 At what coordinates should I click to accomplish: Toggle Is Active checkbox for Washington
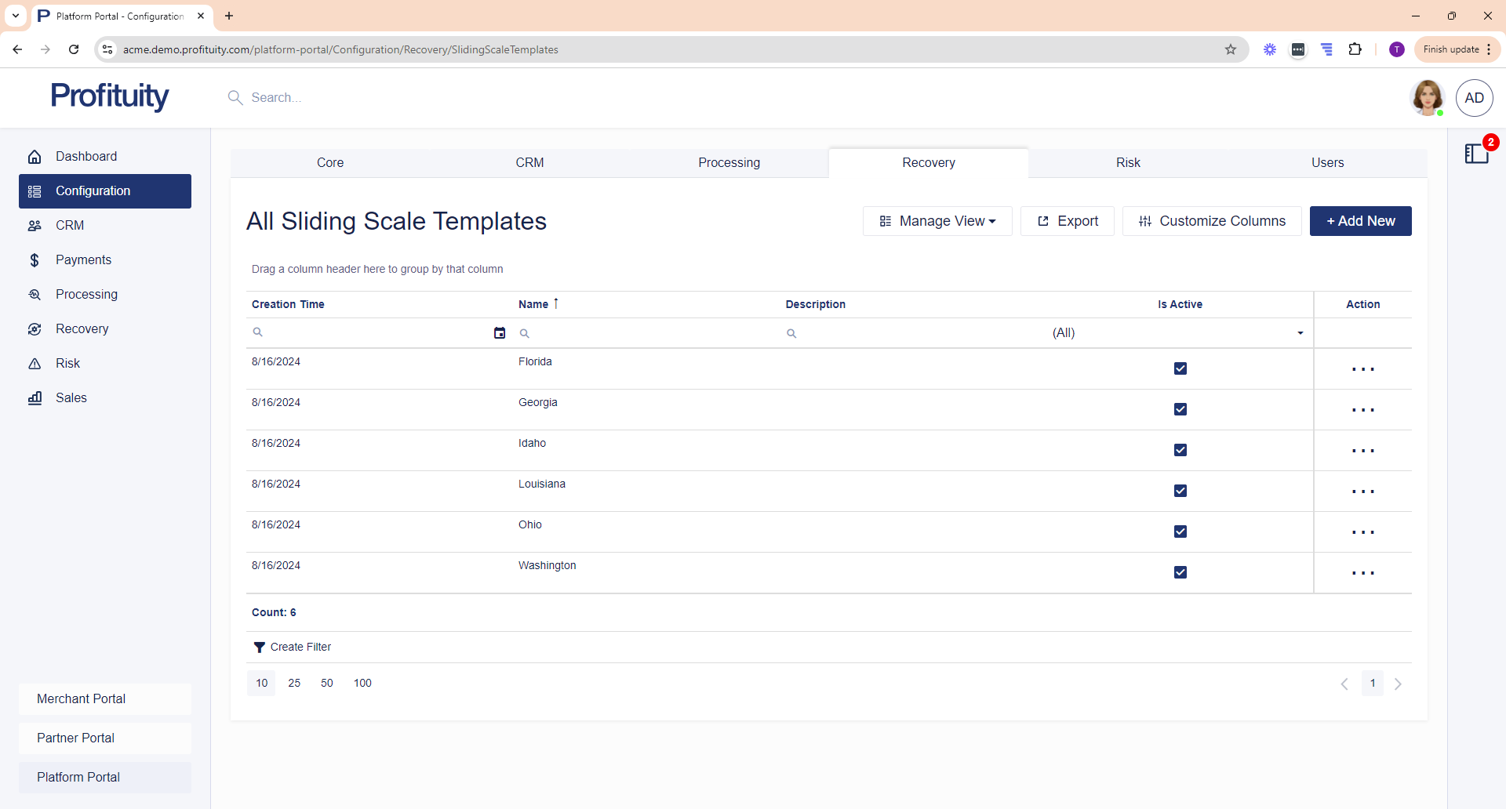[x=1180, y=572]
